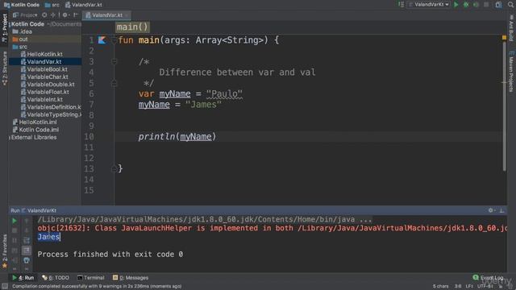Select the ValandVar.kt editor tab

click(106, 15)
